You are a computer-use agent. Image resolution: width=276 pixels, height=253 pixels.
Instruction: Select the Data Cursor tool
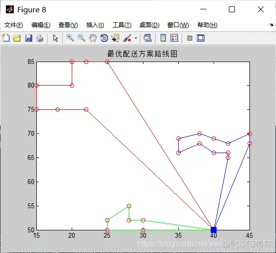[115, 38]
